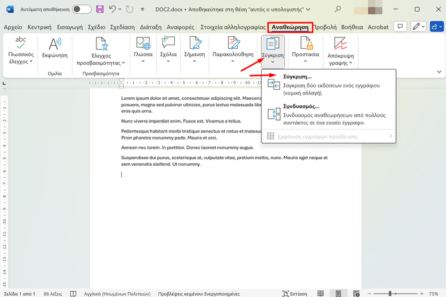Expand the Γλώσσα language dropdown
Image resolution: width=446 pixels, height=297 pixels.
(143, 61)
